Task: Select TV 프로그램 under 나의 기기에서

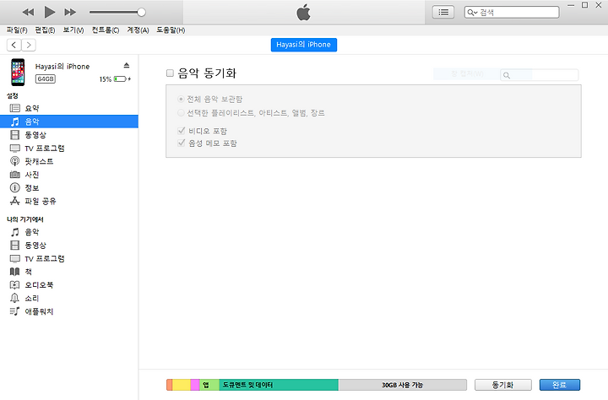Action: pos(69,258)
